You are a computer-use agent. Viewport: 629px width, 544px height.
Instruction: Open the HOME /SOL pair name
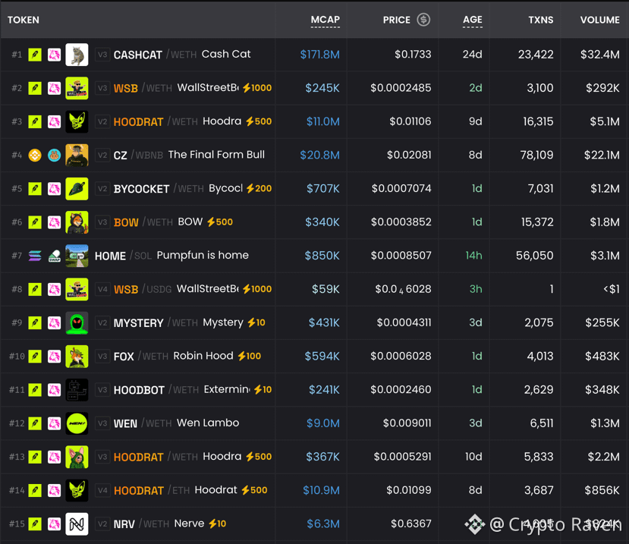(123, 256)
